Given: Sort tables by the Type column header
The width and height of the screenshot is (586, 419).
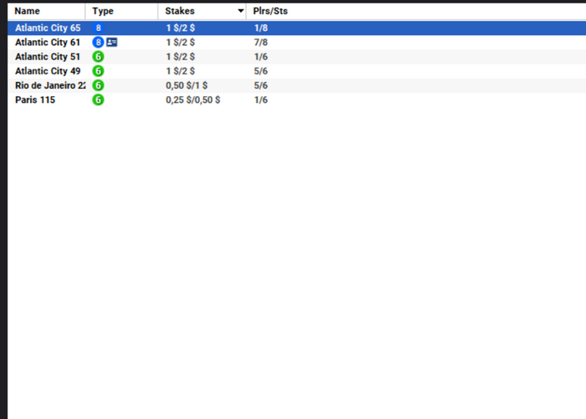Looking at the screenshot, I should pyautogui.click(x=122, y=11).
